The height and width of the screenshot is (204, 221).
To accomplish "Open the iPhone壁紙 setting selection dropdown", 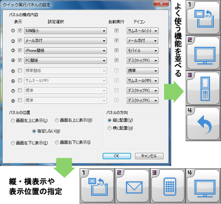I will point(65,51).
